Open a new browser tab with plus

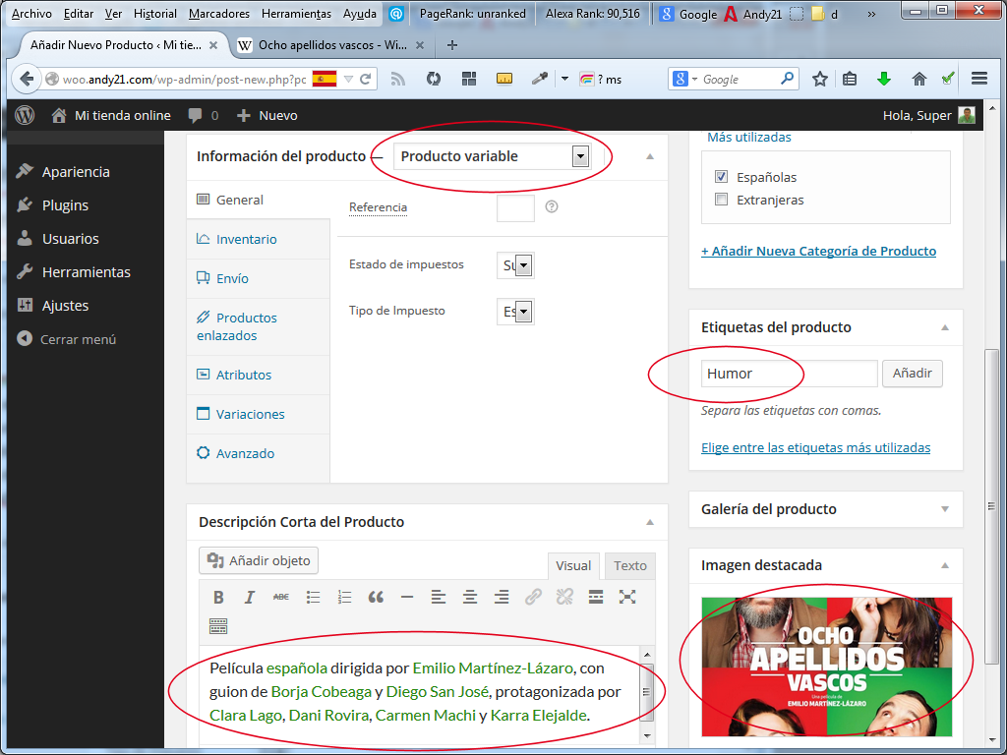coord(452,45)
